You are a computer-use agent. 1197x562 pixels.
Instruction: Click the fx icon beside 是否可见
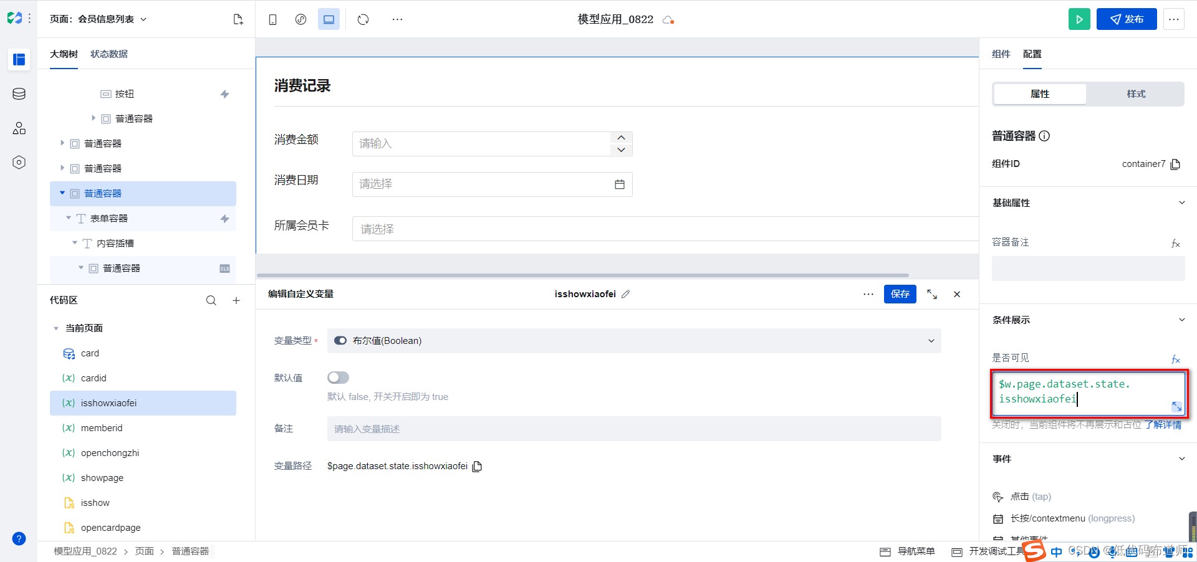(x=1176, y=359)
